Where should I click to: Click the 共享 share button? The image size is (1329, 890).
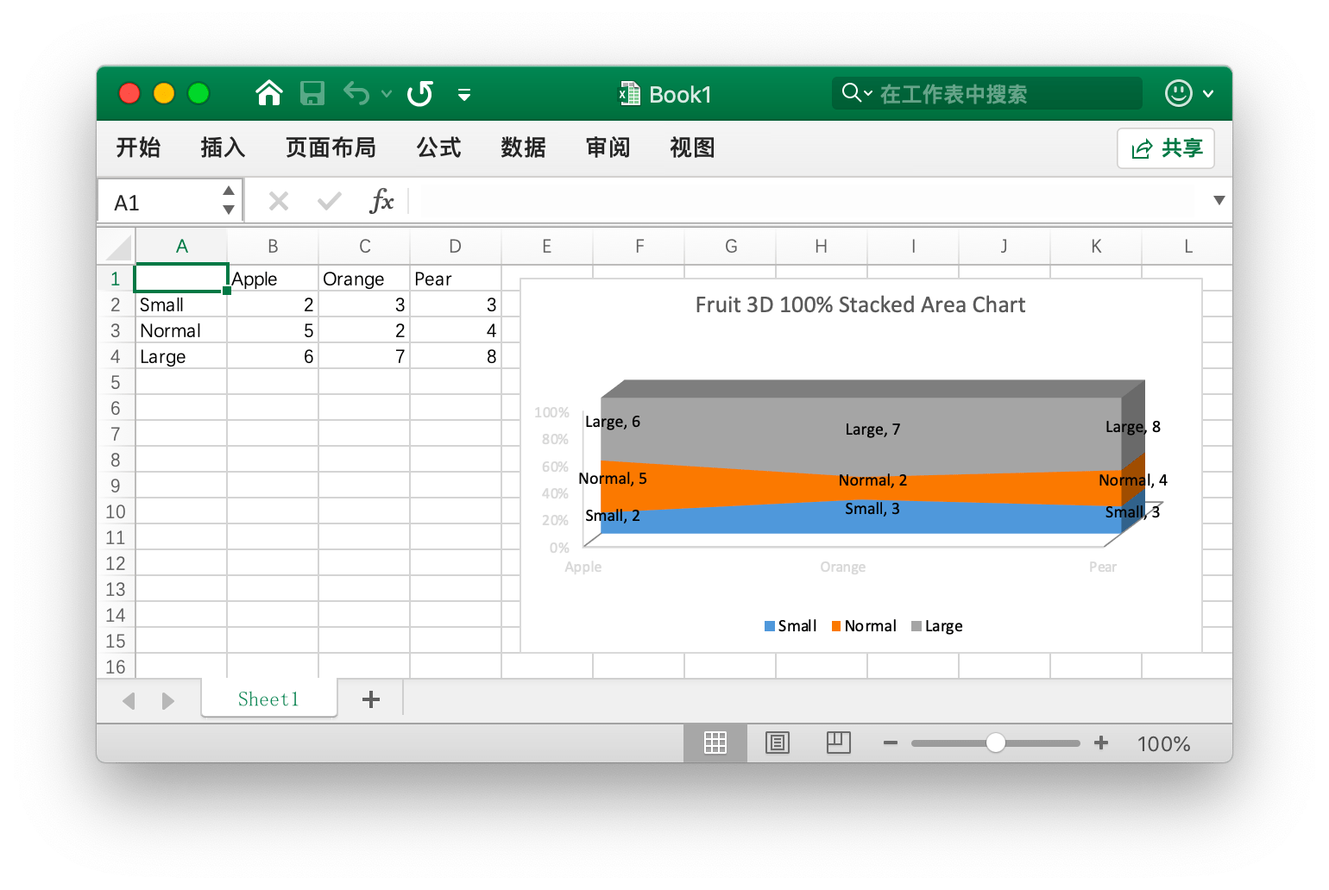[x=1166, y=148]
